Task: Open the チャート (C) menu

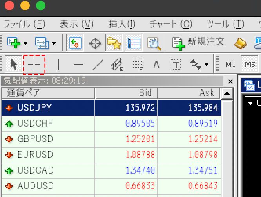Action: point(171,24)
